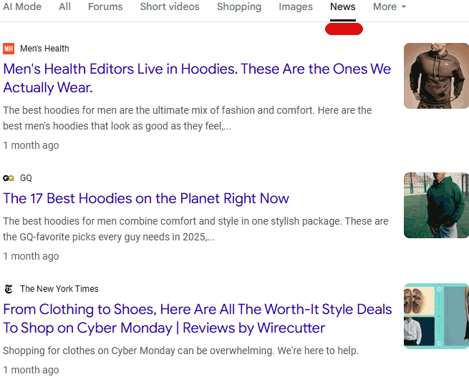Switch to the All results tab
This screenshot has width=469, height=377.
(x=64, y=7)
